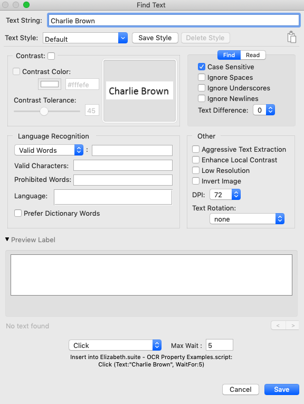Viewport: 304px width, 404px height.
Task: Go to next text match
Action: coord(293,325)
